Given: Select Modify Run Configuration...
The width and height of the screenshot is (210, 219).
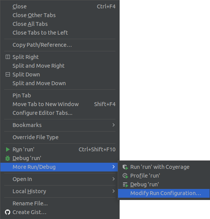Looking at the screenshot, I should click(x=164, y=193).
